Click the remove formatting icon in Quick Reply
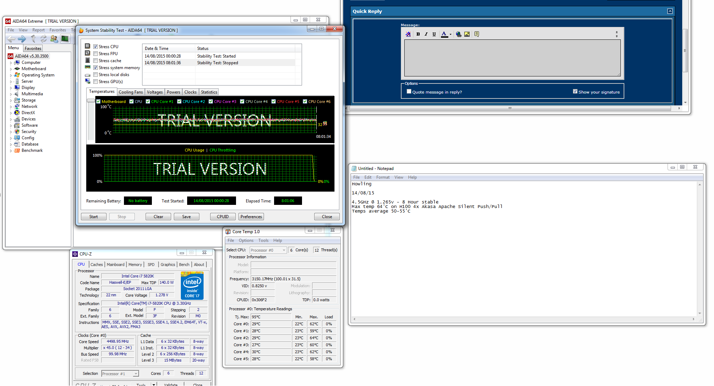Screen dimensions: 714x386 pyautogui.click(x=408, y=34)
